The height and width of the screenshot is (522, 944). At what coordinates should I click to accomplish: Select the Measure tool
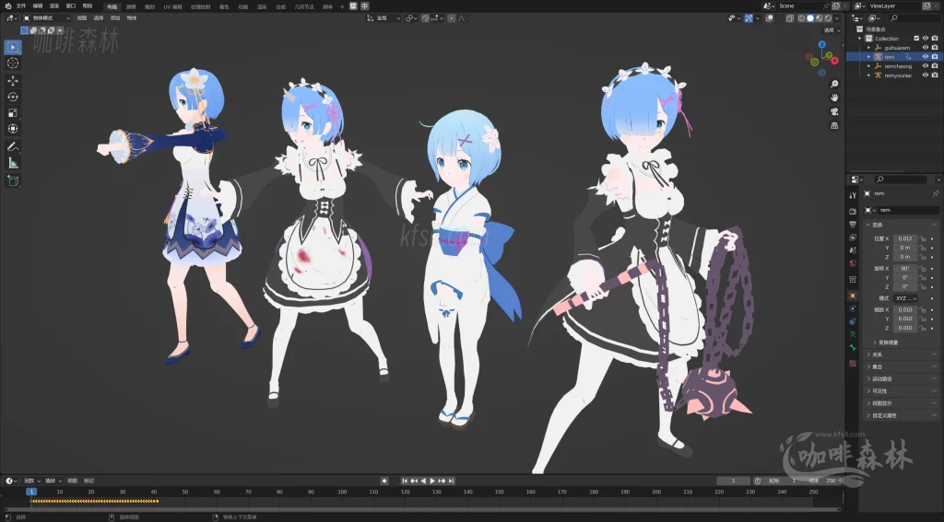tap(13, 162)
